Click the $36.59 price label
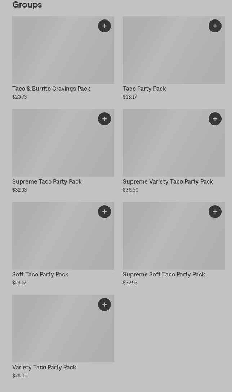Viewport: 232px width, 392px height. [x=130, y=190]
